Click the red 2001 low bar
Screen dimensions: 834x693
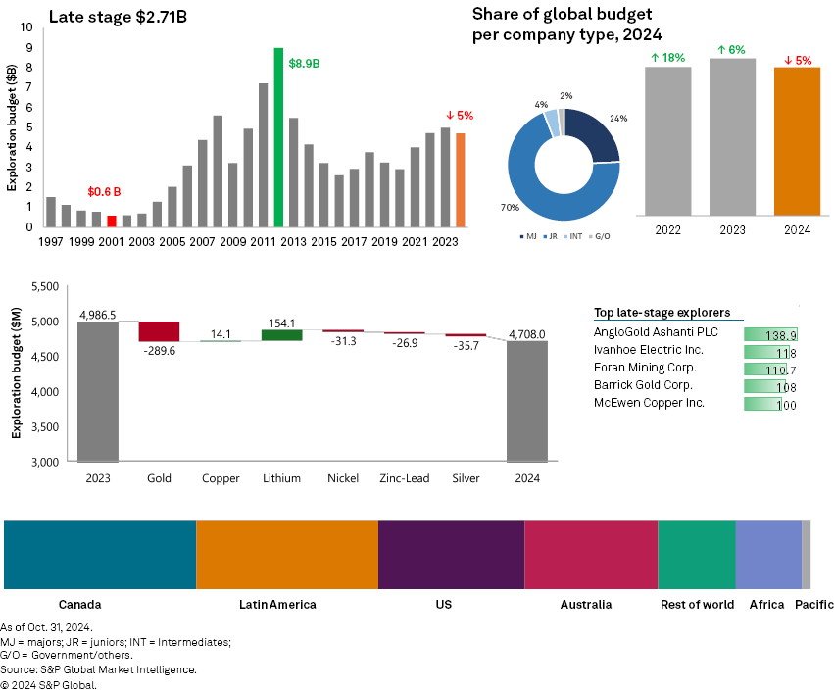pos(112,221)
